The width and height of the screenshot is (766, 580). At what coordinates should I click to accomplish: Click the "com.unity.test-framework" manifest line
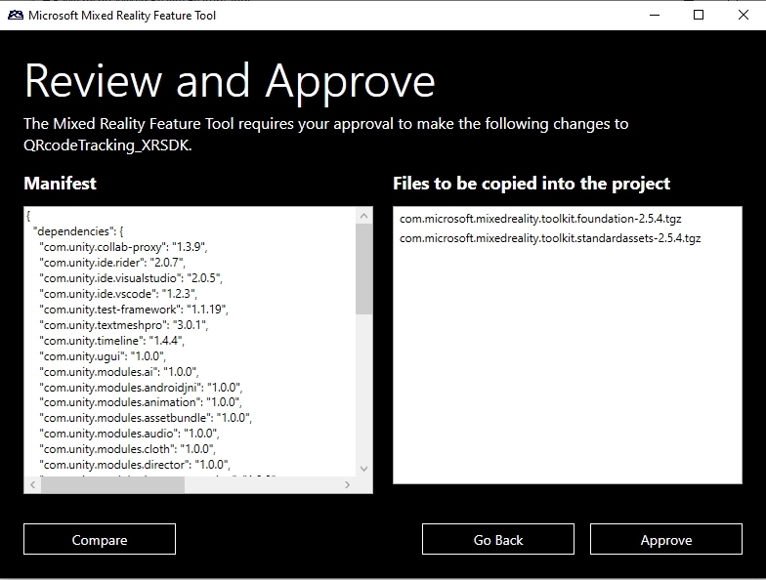pos(134,309)
